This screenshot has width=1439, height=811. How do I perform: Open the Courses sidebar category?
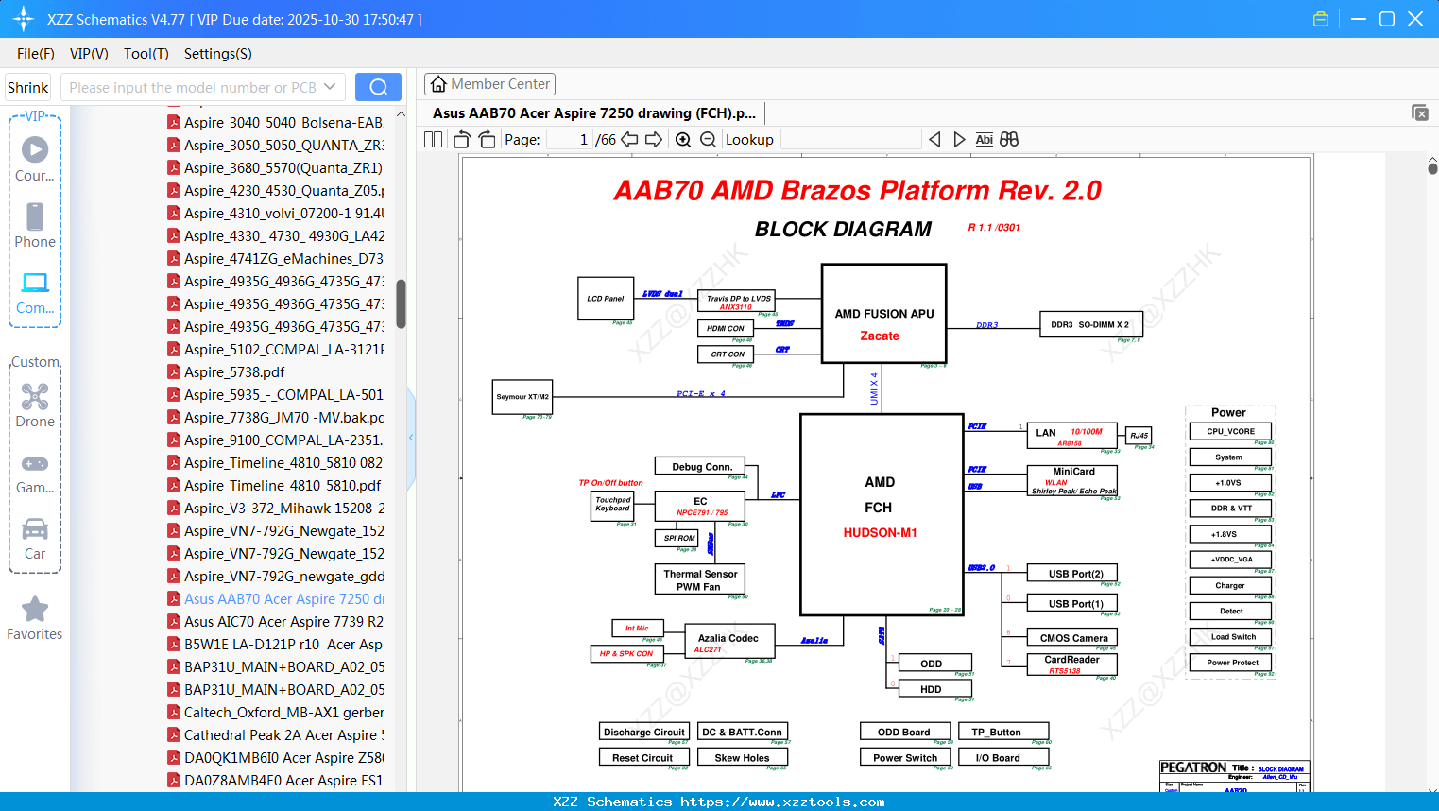[x=35, y=159]
